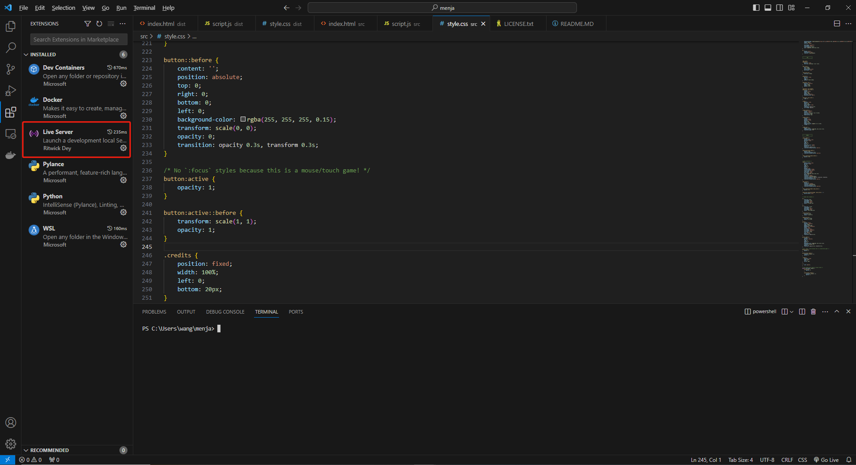Viewport: 856px width, 465px height.
Task: Open remote window indicator in status bar
Action: 8,460
